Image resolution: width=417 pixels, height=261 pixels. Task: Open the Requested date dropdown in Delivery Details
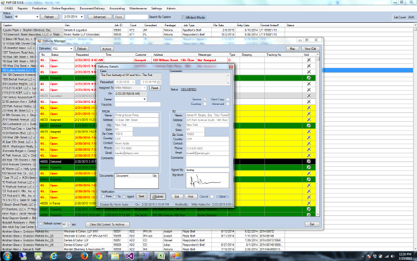tap(133, 82)
